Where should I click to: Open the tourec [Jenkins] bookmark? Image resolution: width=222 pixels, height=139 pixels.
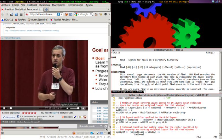[x=38, y=20]
